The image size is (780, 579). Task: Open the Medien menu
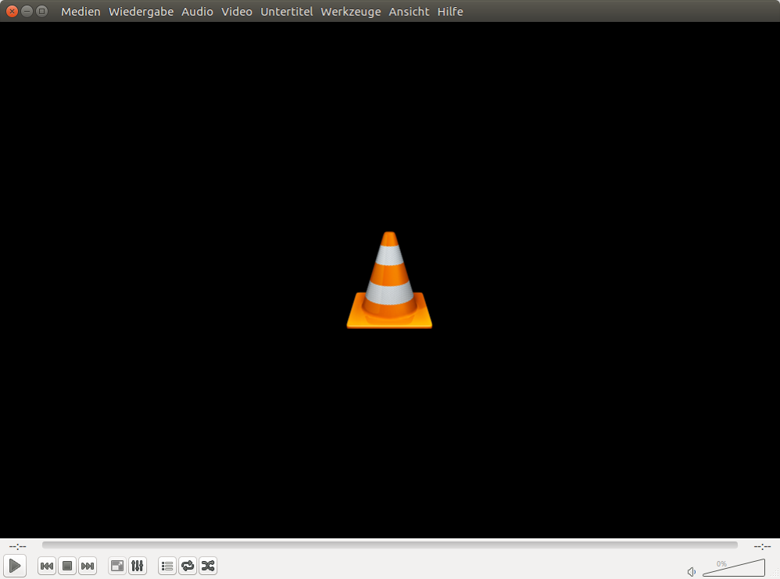coord(81,12)
